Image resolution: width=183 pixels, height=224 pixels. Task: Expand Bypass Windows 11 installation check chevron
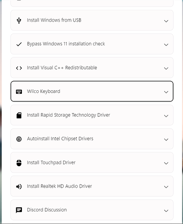(166, 44)
